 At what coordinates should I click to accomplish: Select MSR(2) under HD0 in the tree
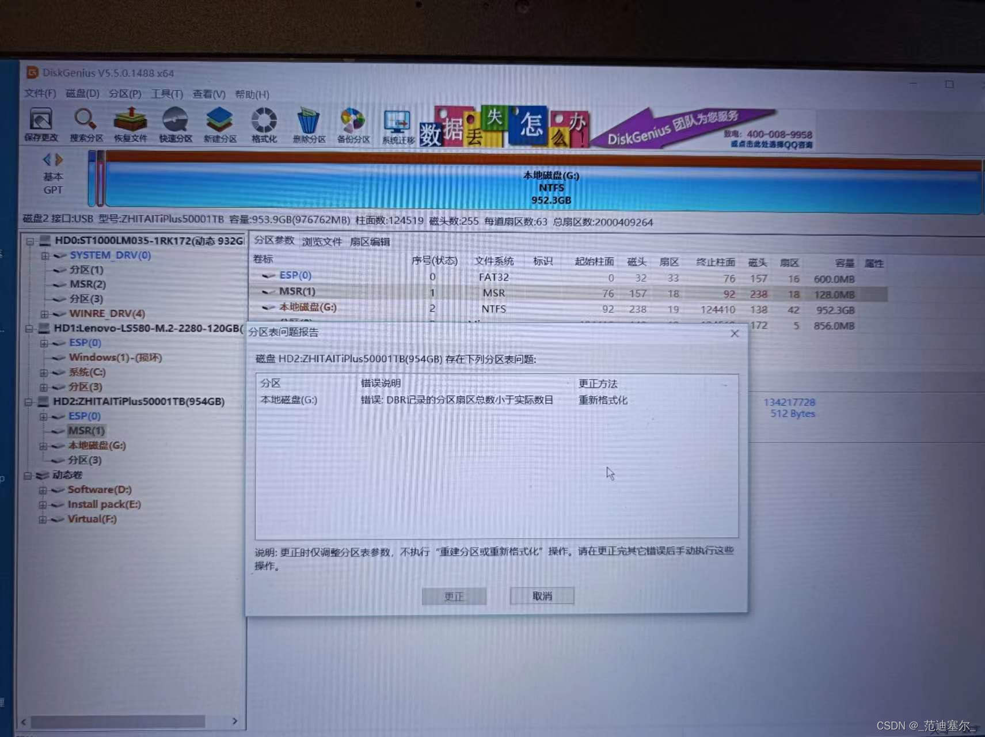(88, 284)
